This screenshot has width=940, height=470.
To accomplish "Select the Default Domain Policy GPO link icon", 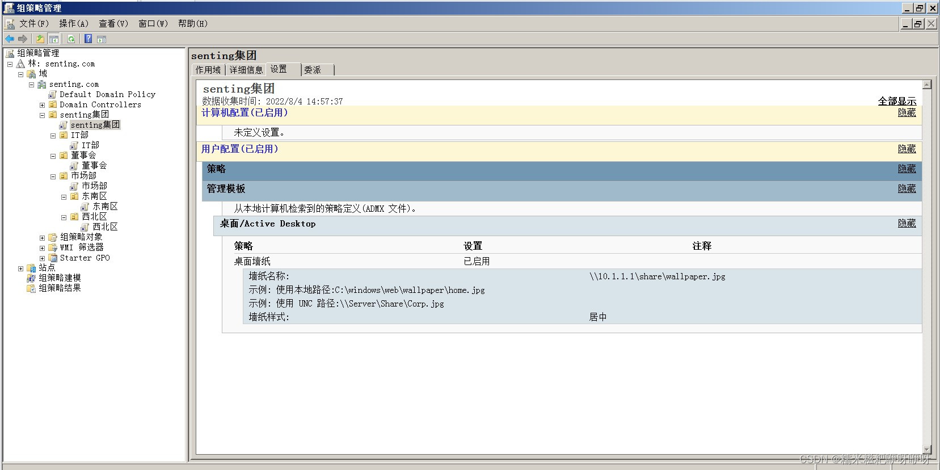I will pos(53,94).
